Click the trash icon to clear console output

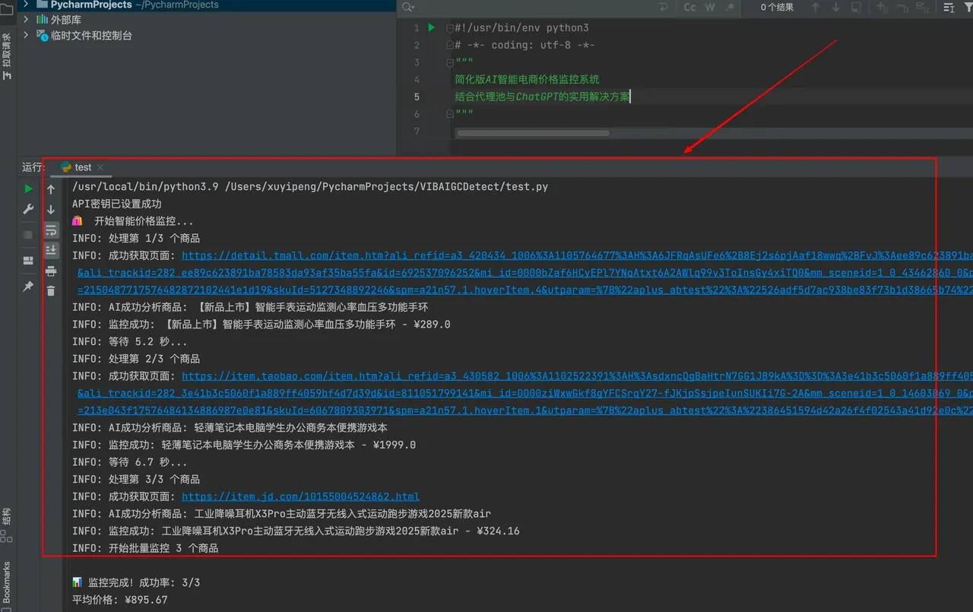point(51,290)
